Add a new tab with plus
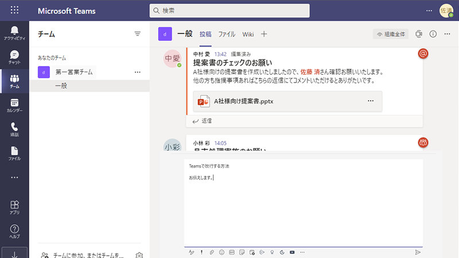 (264, 34)
